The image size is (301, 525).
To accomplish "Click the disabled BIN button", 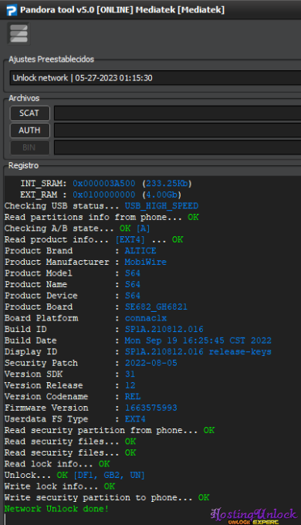I will (x=29, y=147).
